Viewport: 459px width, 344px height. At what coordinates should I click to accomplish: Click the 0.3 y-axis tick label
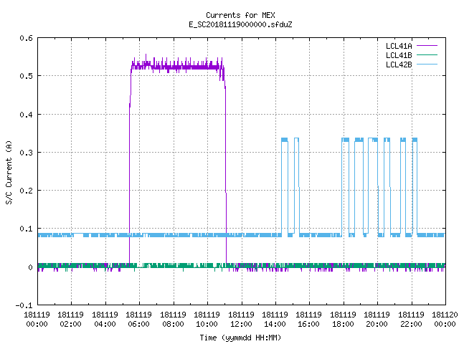tap(26, 153)
